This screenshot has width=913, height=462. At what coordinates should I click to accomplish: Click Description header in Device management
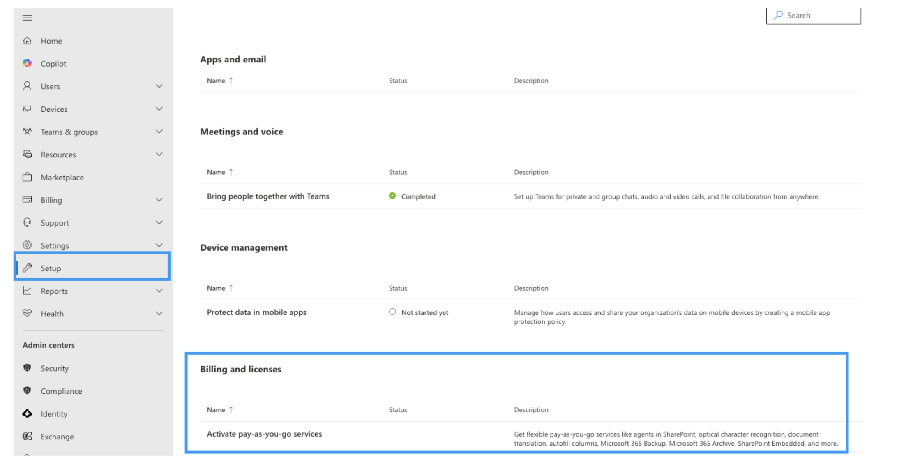click(531, 288)
